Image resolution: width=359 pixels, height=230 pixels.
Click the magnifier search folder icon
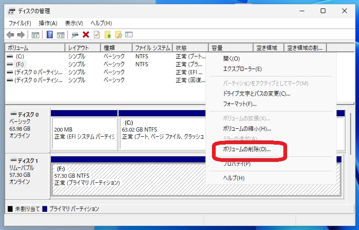coord(119,35)
